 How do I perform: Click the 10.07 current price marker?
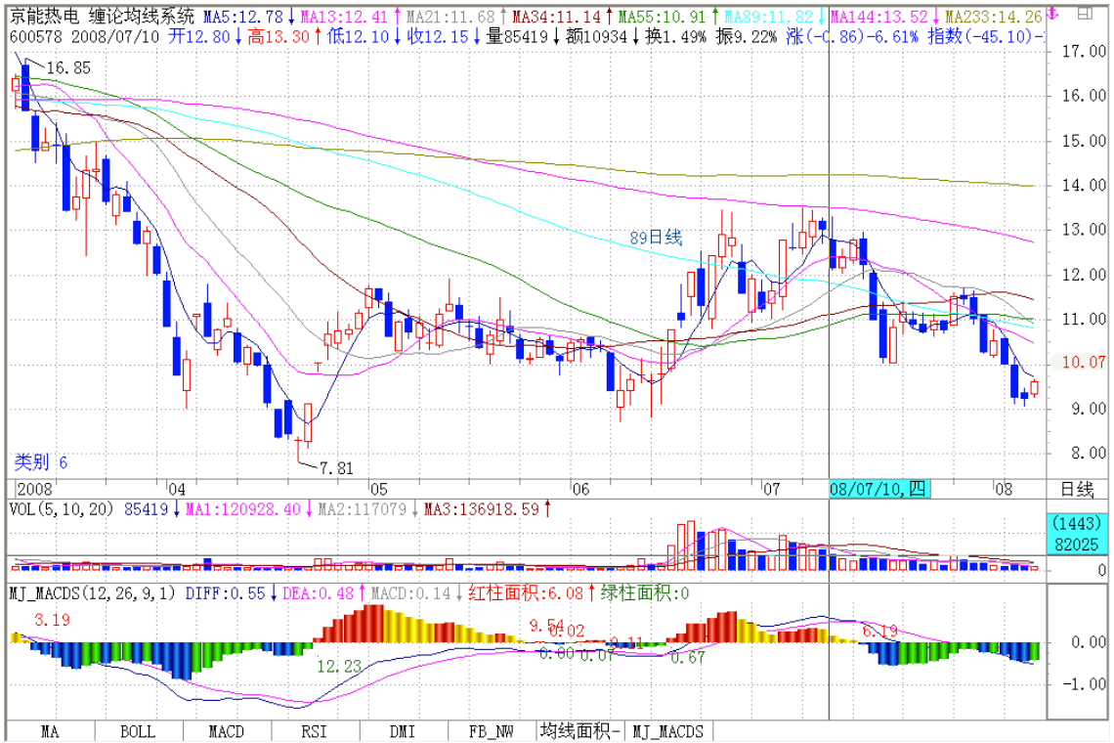[1084, 363]
